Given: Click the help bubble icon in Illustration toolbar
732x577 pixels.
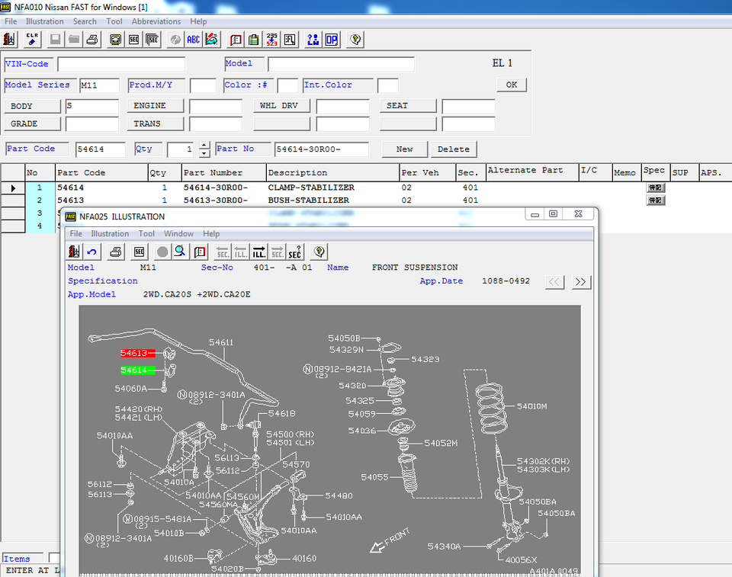Looking at the screenshot, I should [319, 252].
